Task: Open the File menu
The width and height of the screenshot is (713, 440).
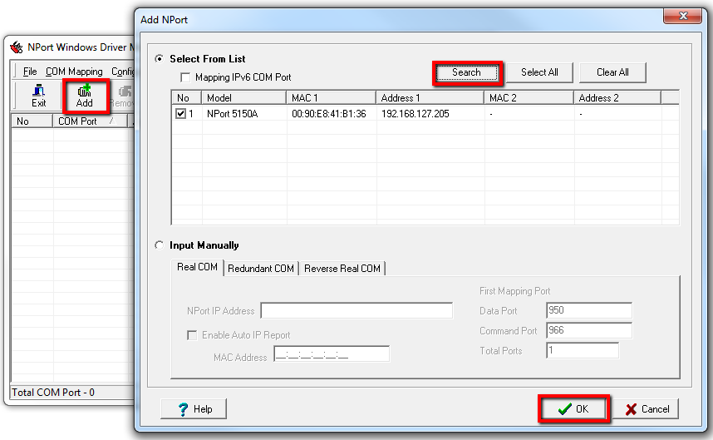Action: pyautogui.click(x=30, y=72)
